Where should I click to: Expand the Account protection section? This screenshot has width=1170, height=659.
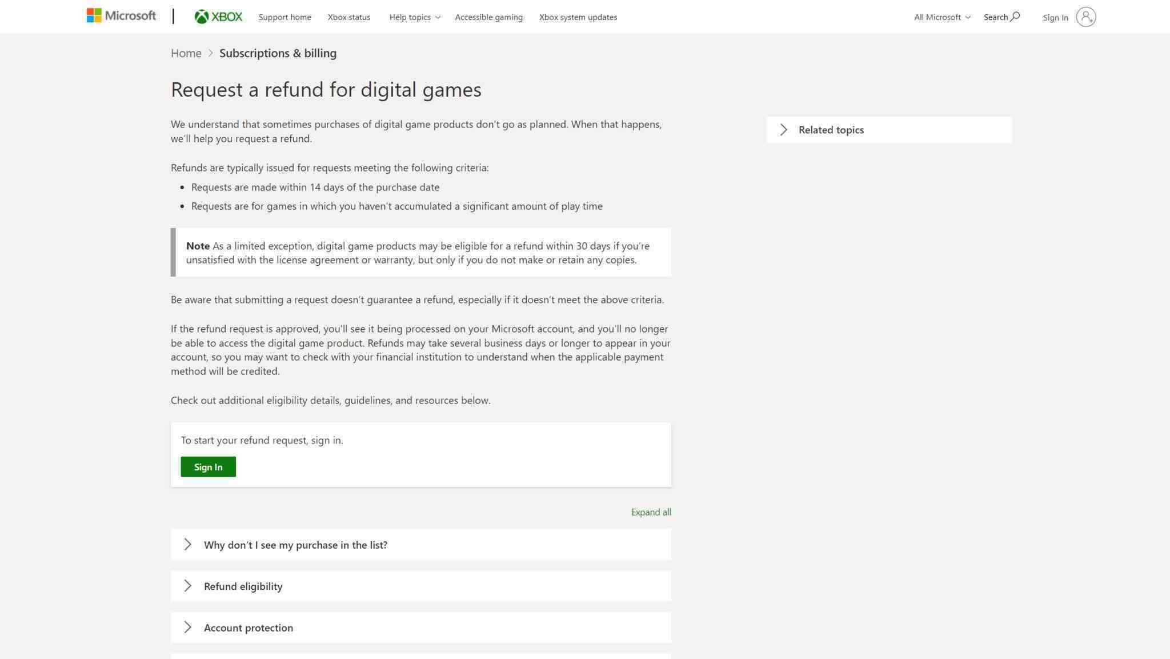pyautogui.click(x=420, y=628)
